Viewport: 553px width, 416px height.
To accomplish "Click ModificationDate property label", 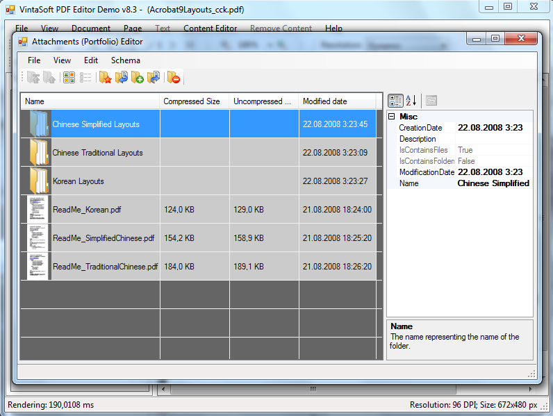I will [427, 172].
